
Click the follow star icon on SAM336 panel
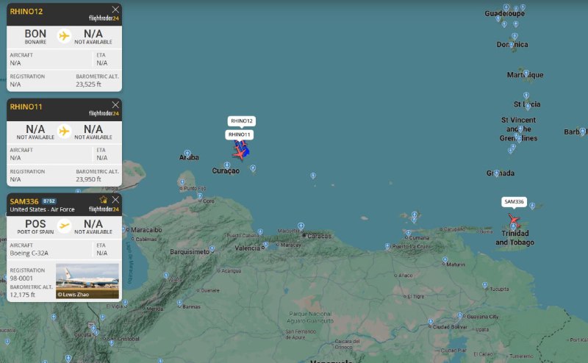104,200
